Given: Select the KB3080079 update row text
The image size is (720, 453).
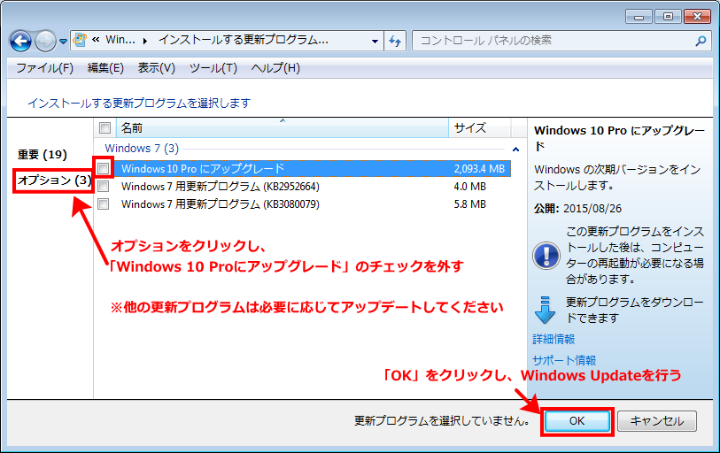Looking at the screenshot, I should click(x=221, y=203).
